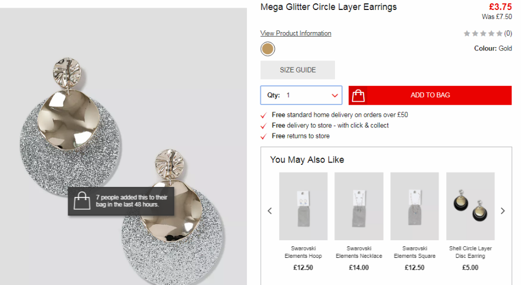This screenshot has height=285, width=521.
Task: Click the red checkmark beside free home delivery
Action: click(x=264, y=115)
